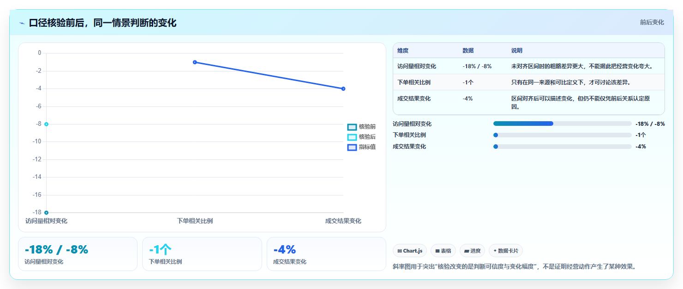Image resolution: width=683 pixels, height=289 pixels.
Task: Open the -1个 data card
Action: pyautogui.click(x=202, y=254)
